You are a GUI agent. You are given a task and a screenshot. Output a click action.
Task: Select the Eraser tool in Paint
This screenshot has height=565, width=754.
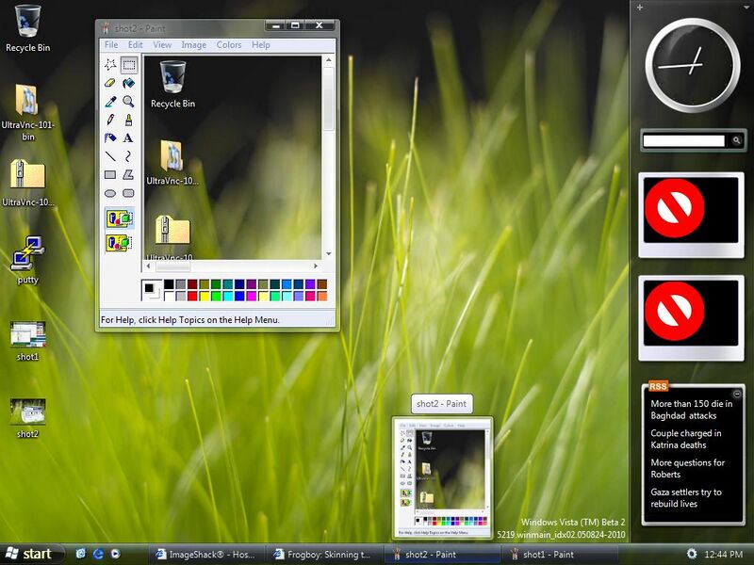(x=110, y=84)
